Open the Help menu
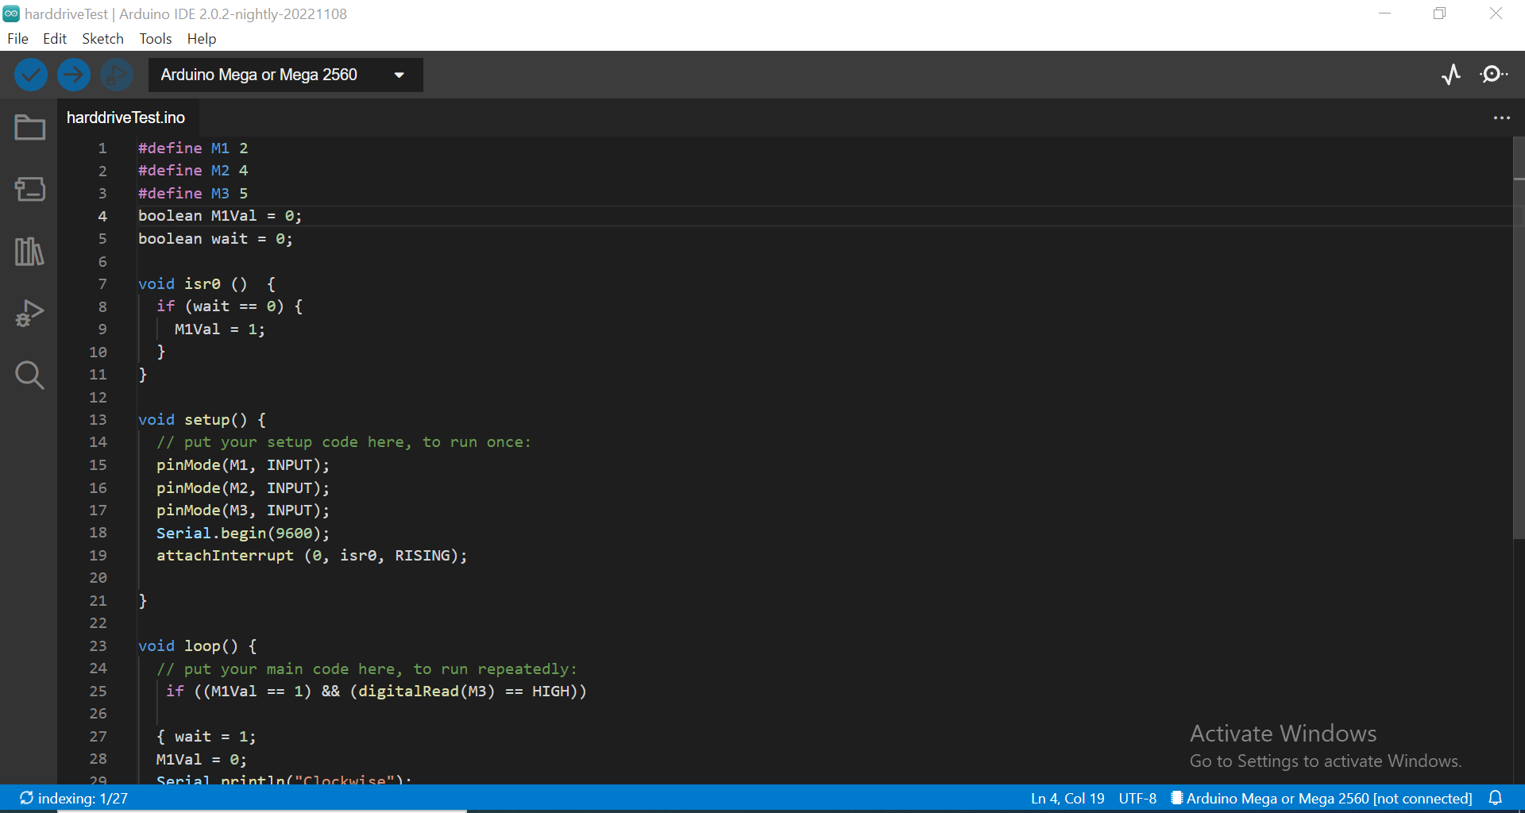The image size is (1525, 813). pyautogui.click(x=202, y=39)
